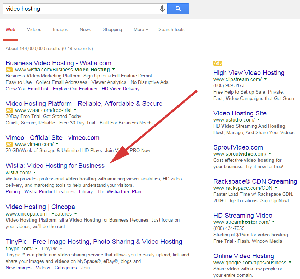This screenshot has width=300, height=279.
Task: Open Wistia: Video Hosting for Business result
Action: [55, 166]
